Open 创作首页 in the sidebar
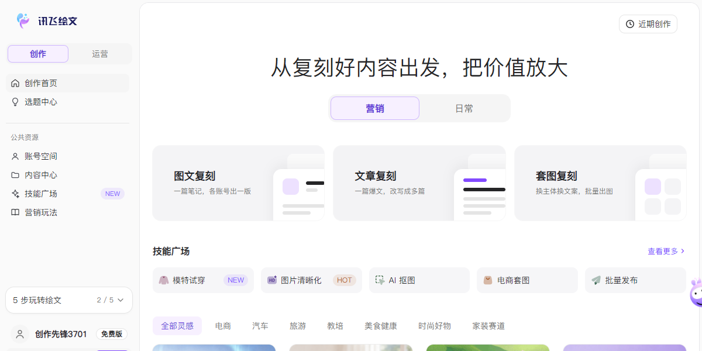Screen dimensions: 702x351 (67, 83)
